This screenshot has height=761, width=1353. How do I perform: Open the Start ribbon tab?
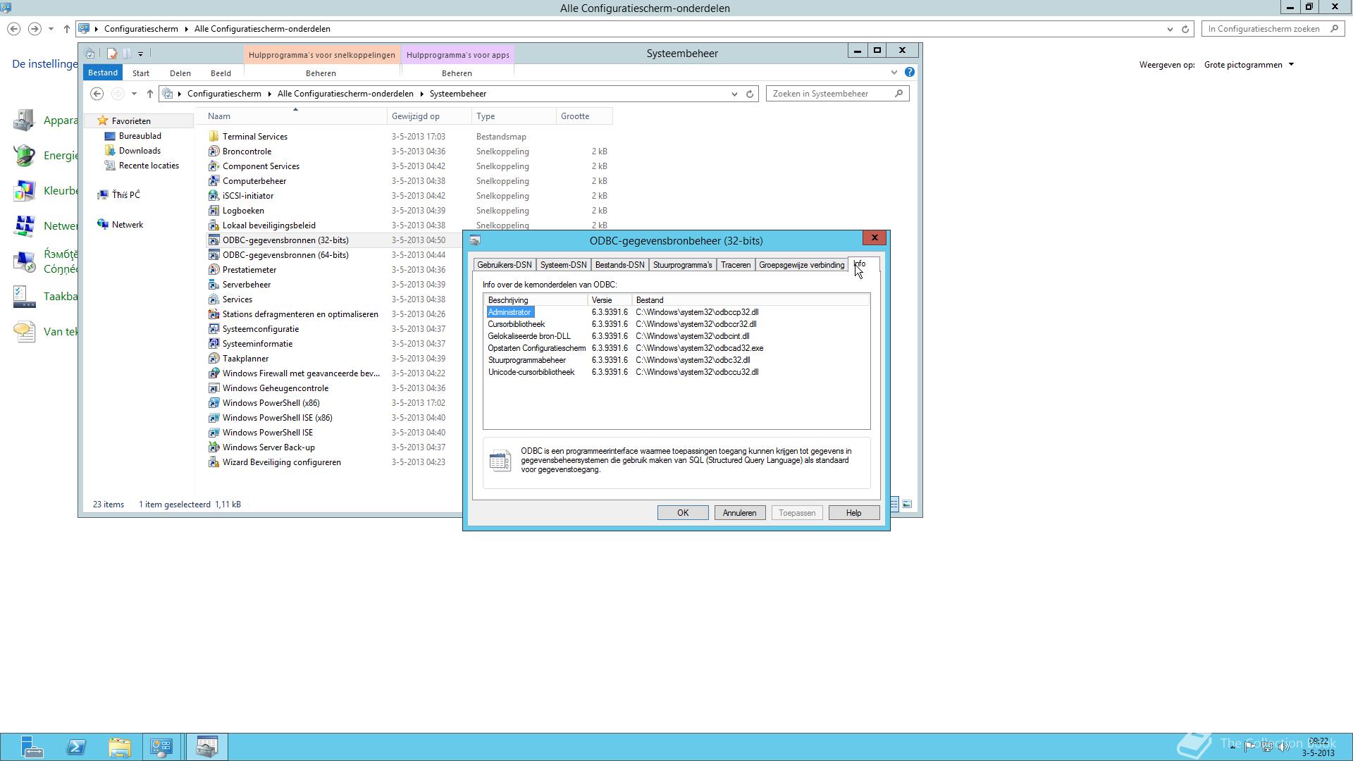click(x=141, y=73)
